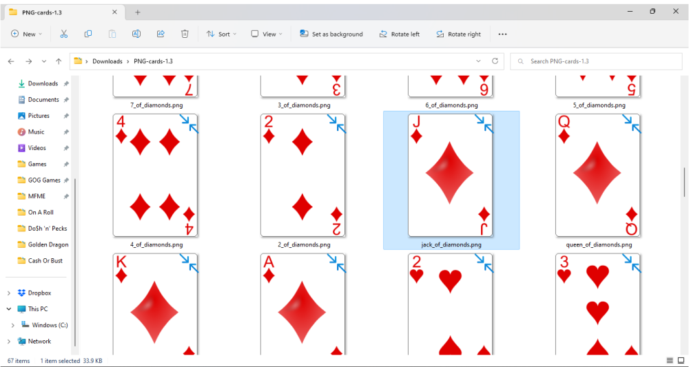
Task: Open Documents in the sidebar
Action: [43, 100]
